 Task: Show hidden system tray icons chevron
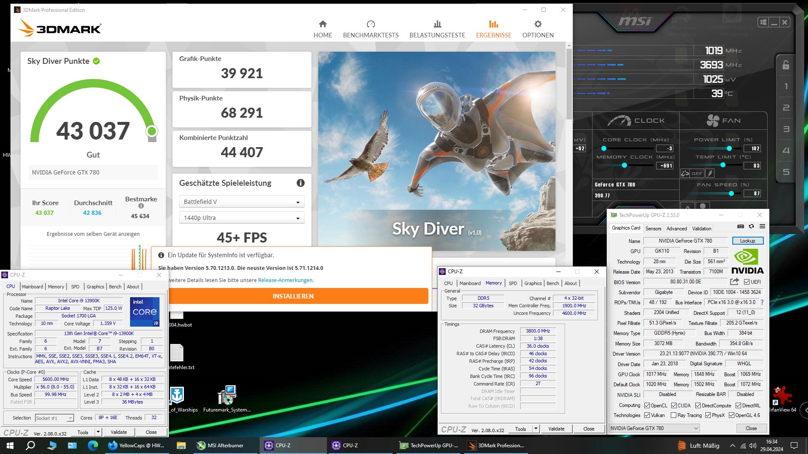tap(733, 446)
